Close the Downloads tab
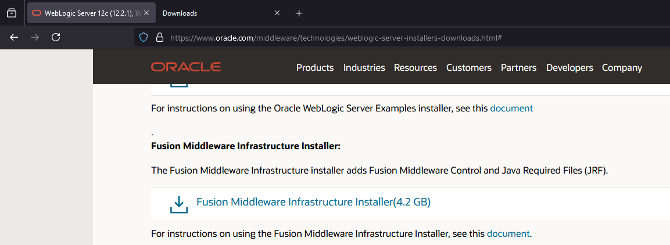Image resolution: width=670 pixels, height=245 pixels. point(277,13)
